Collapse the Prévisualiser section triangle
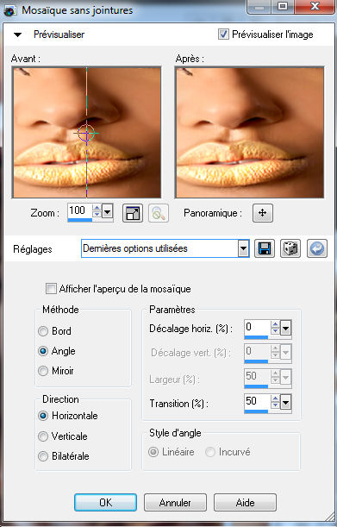This screenshot has height=527, width=337. tap(17, 35)
